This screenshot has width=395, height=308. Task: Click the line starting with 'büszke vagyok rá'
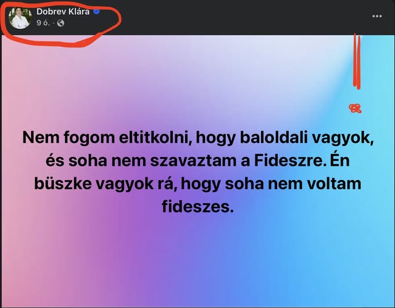197,184
